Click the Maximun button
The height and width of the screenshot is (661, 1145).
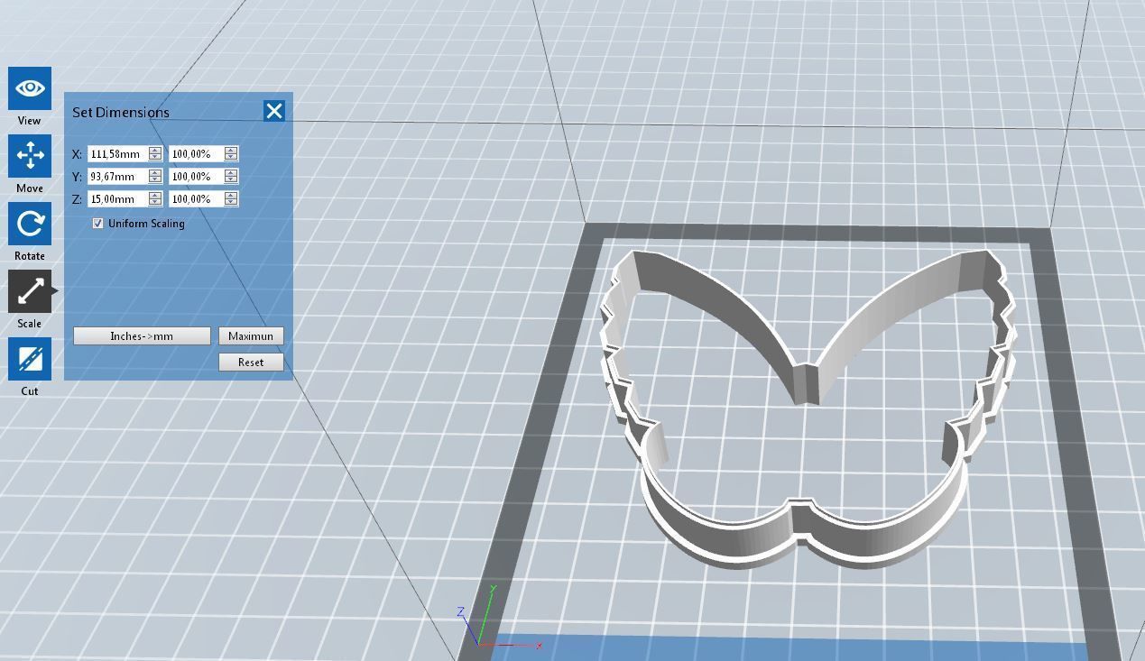(251, 335)
